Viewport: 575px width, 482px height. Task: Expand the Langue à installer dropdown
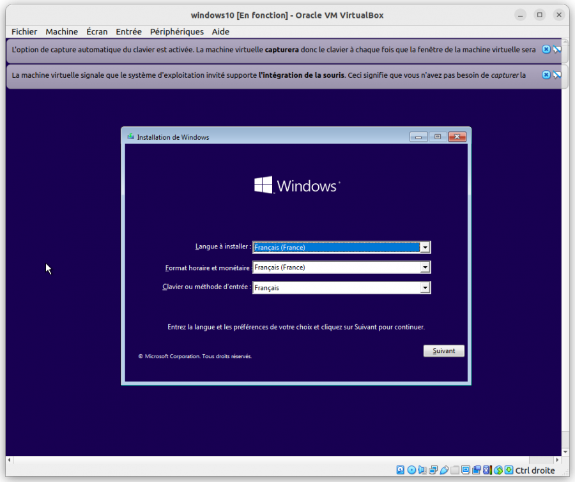click(425, 248)
